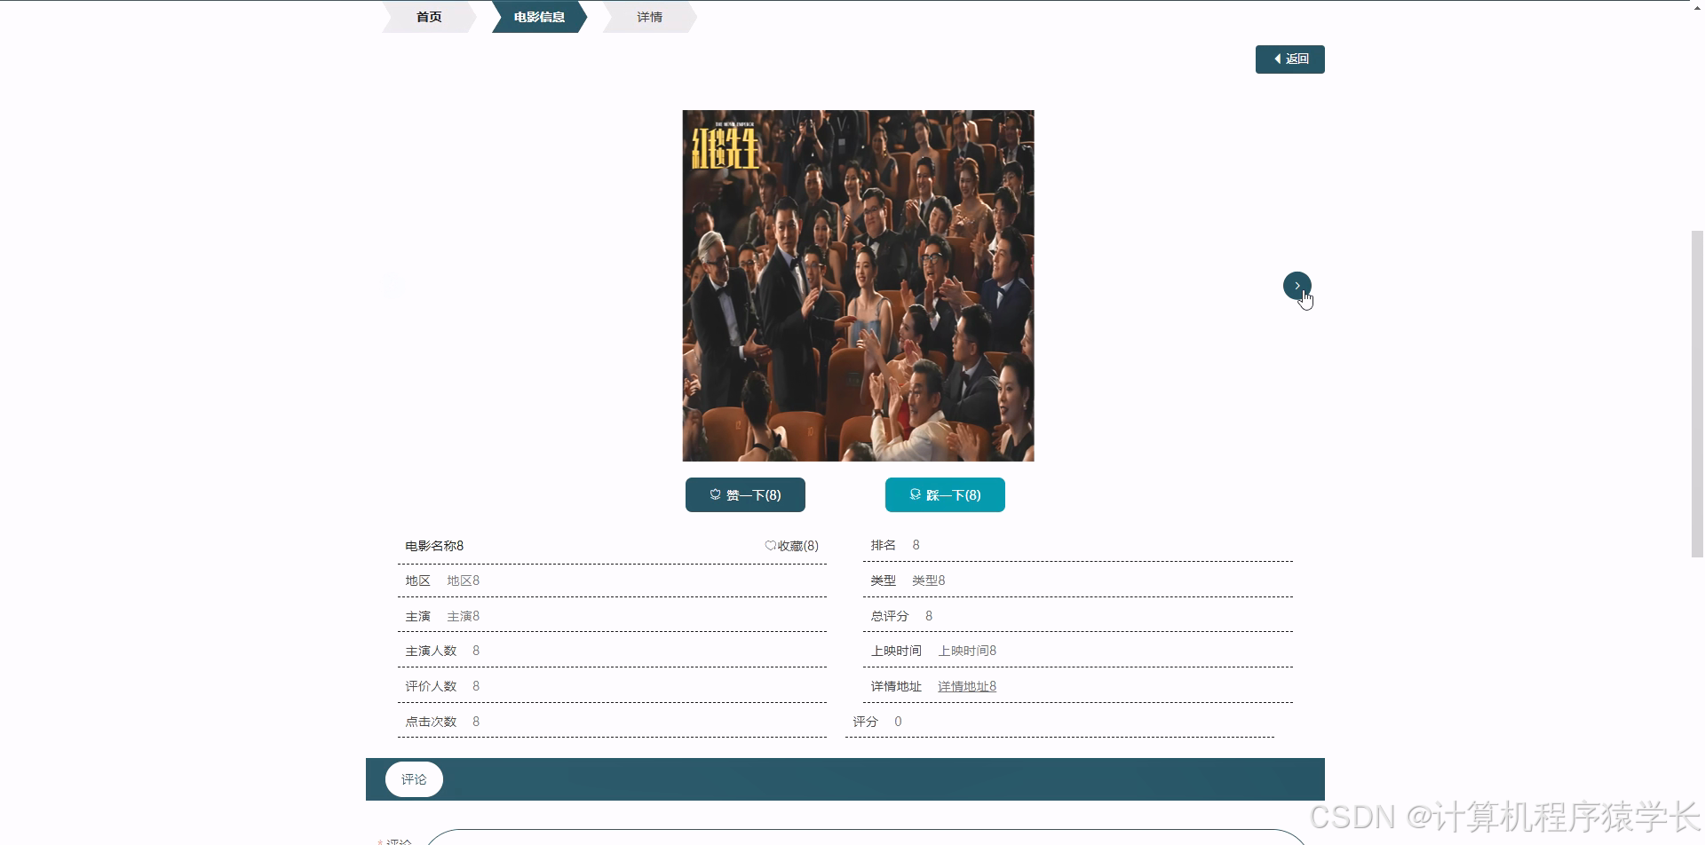Open the 电影信息 breadcrumb
Screen dimensions: 1705x845
click(x=539, y=17)
